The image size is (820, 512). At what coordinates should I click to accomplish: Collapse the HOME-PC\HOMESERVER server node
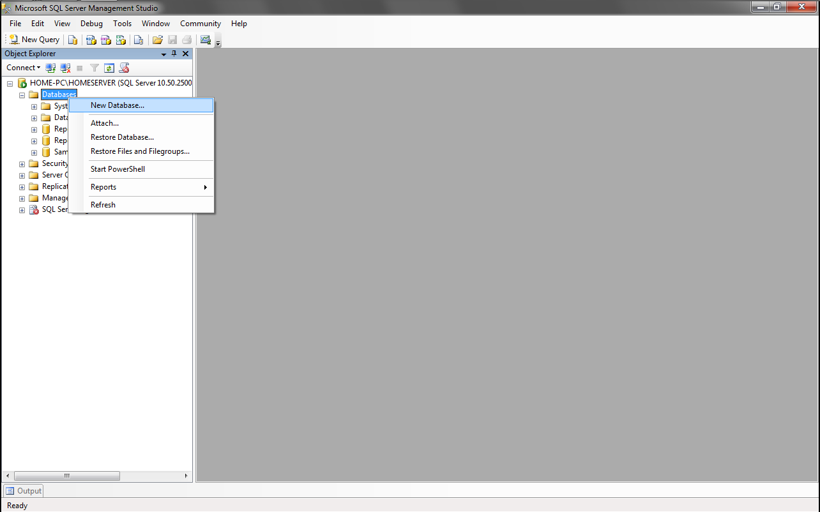point(10,84)
